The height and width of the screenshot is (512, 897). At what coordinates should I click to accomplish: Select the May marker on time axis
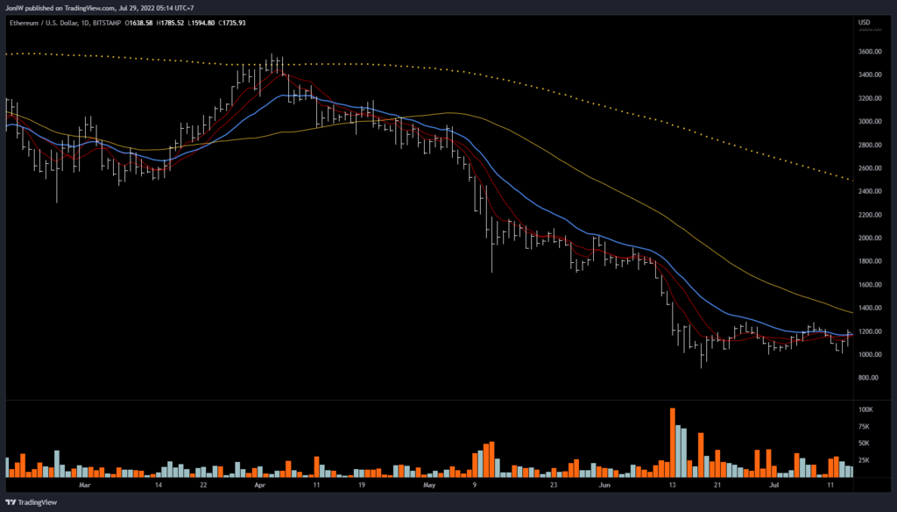point(428,483)
